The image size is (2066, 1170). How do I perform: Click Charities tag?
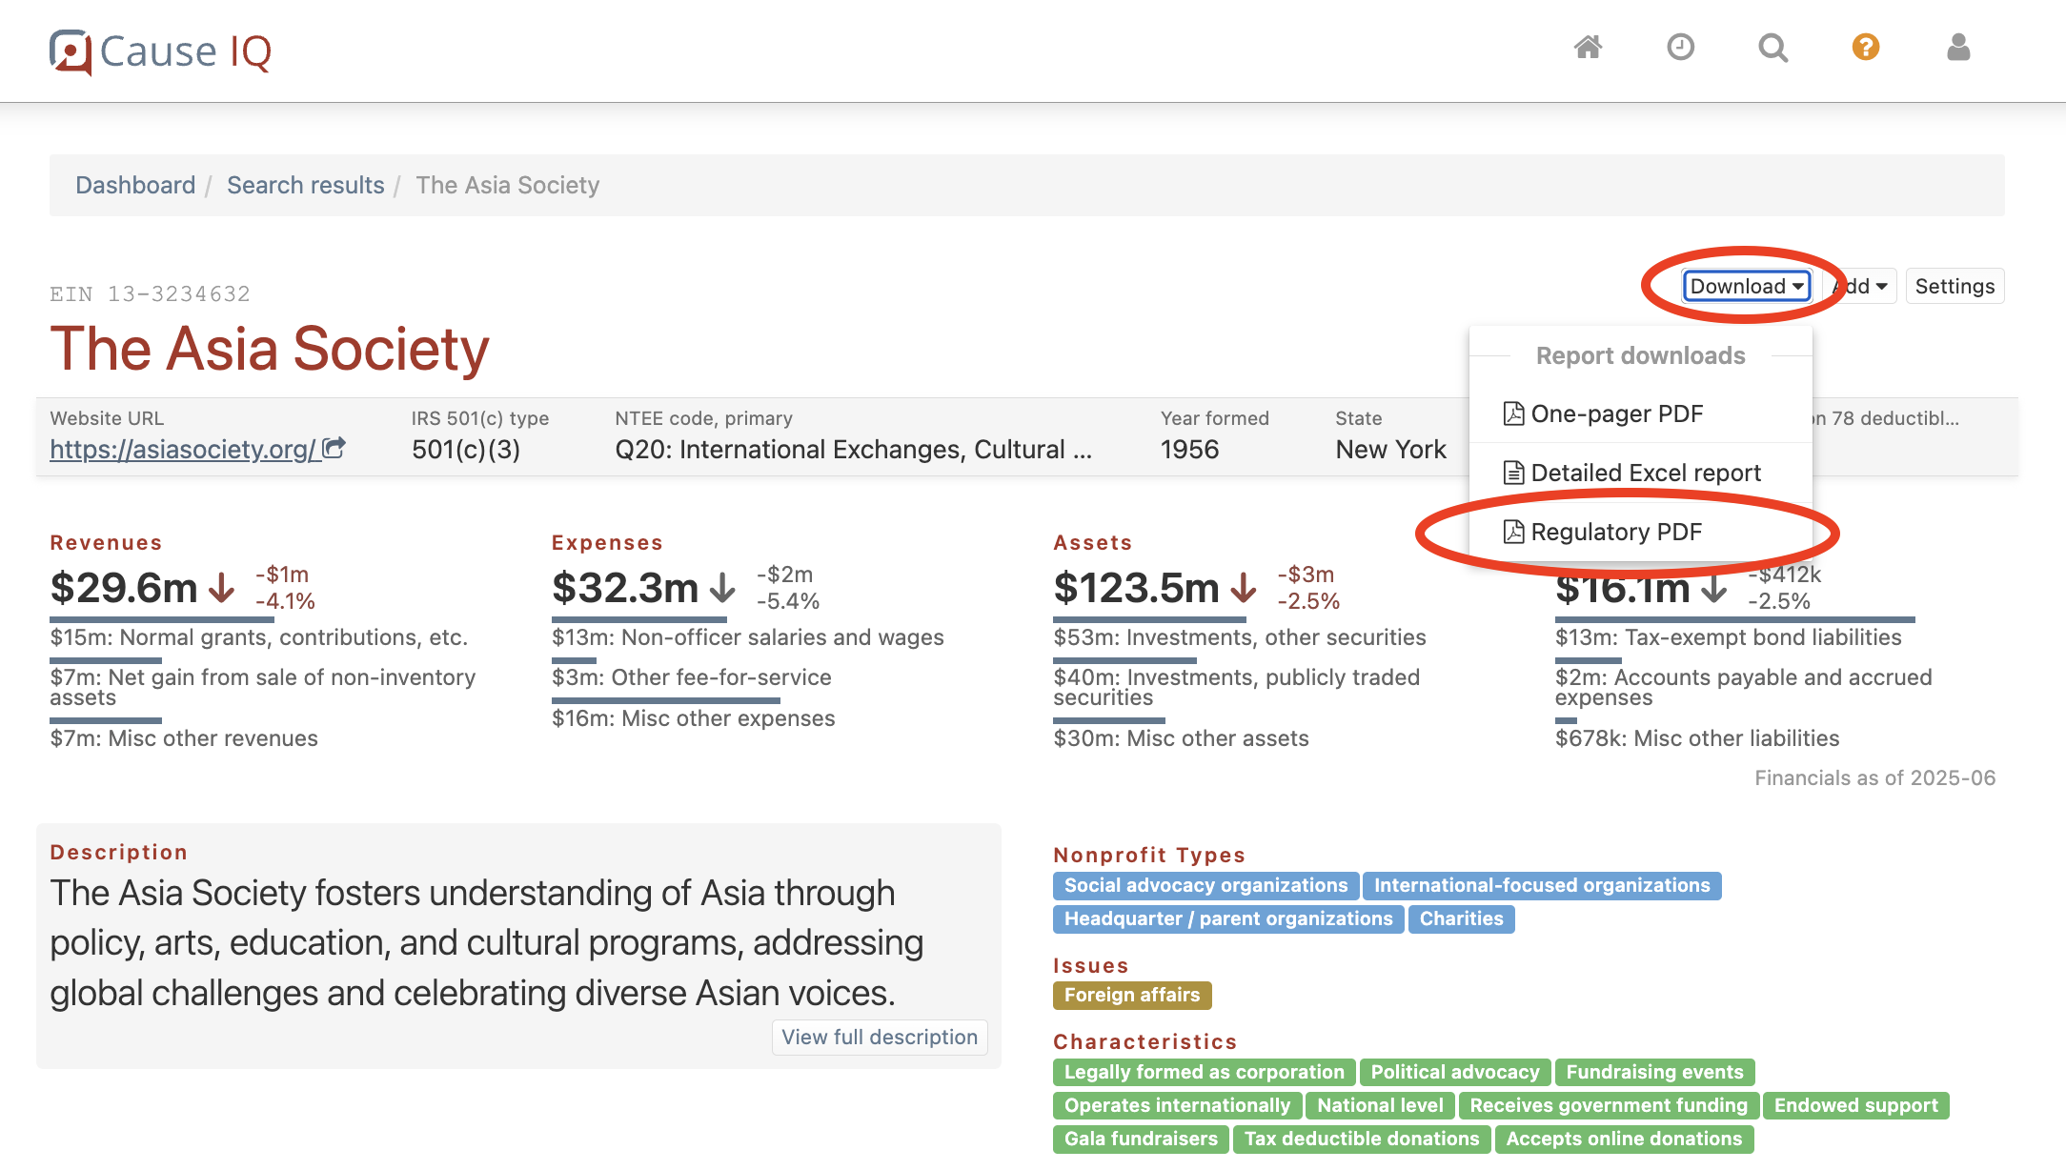coord(1461,919)
